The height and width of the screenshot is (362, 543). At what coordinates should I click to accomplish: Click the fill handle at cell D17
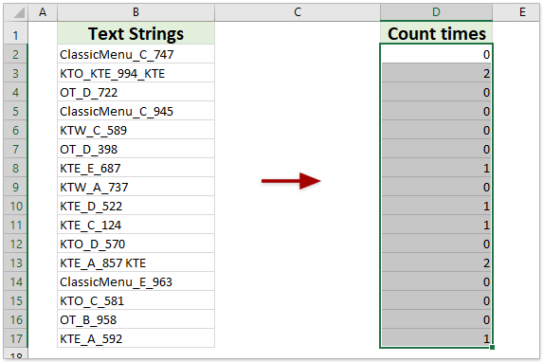pos(492,347)
